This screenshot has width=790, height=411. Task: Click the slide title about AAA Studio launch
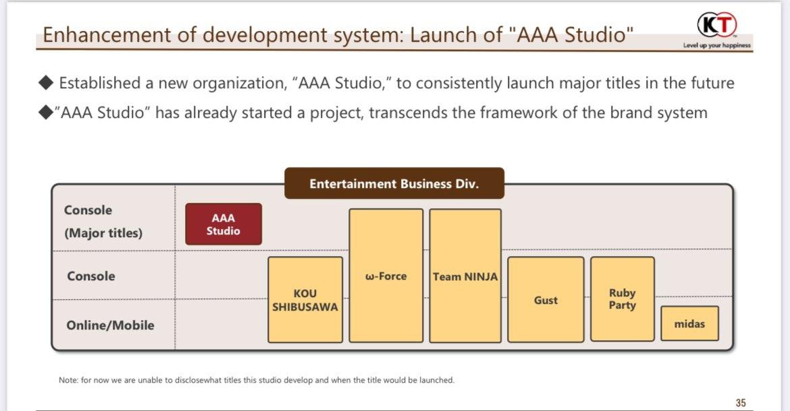point(338,34)
